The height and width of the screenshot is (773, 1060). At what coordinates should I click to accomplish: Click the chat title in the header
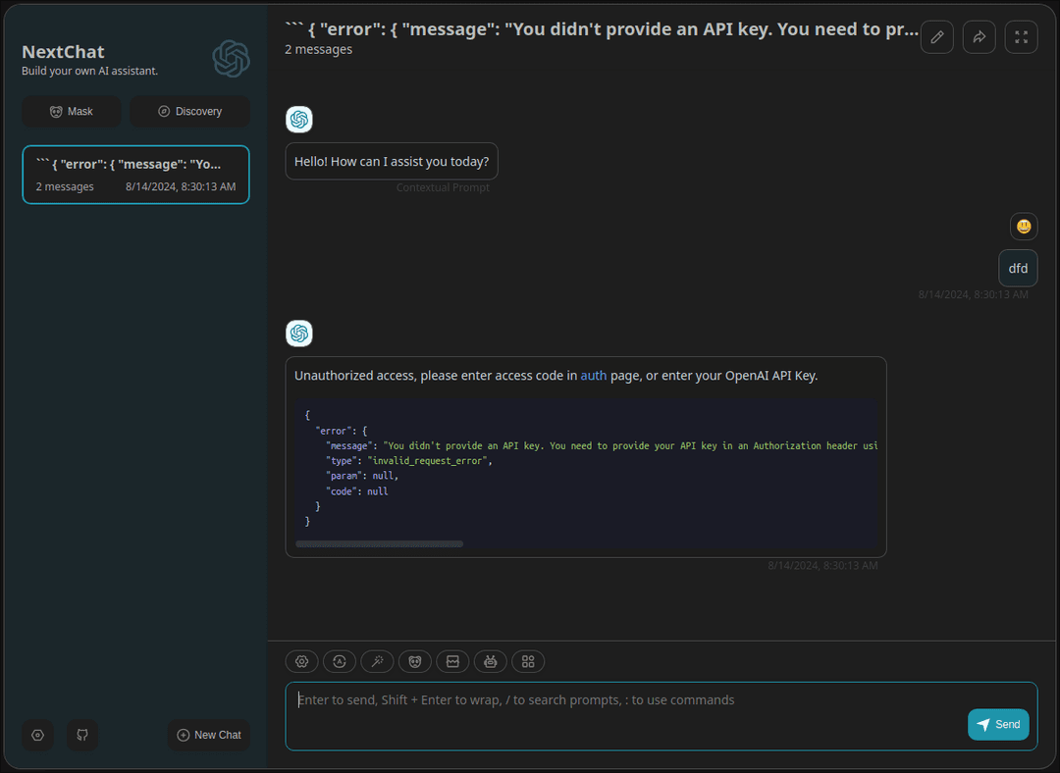coord(602,29)
